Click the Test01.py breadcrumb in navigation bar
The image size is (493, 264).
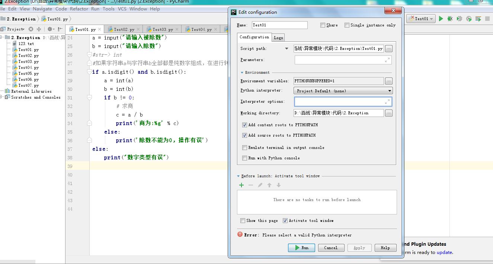[55, 19]
